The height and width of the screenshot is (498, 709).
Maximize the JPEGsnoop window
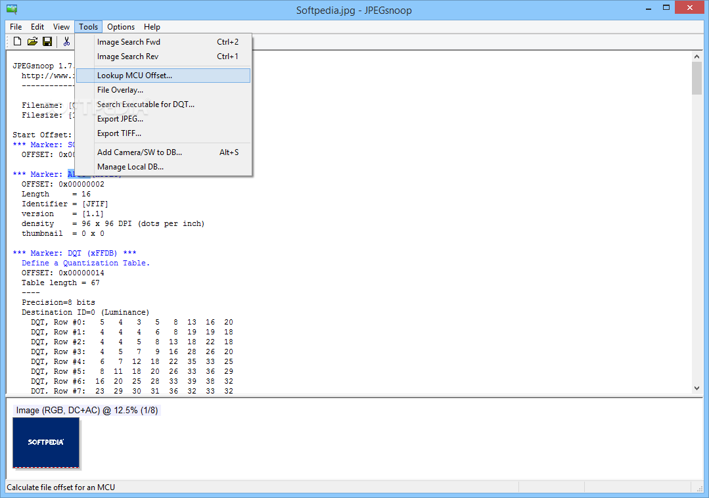(x=666, y=8)
